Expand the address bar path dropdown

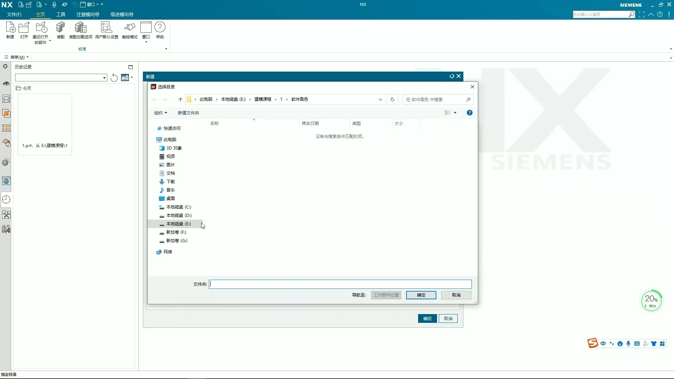coord(380,100)
